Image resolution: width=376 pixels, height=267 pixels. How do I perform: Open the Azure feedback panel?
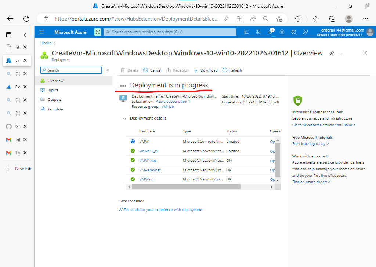[x=305, y=32]
